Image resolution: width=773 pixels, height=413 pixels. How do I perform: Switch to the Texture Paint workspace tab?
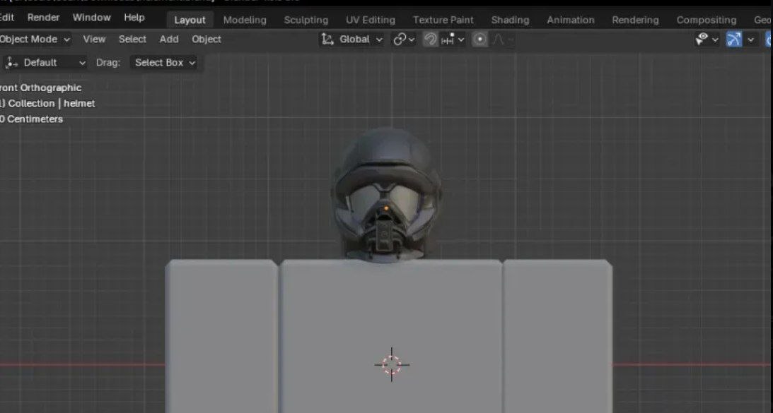pyautogui.click(x=443, y=20)
